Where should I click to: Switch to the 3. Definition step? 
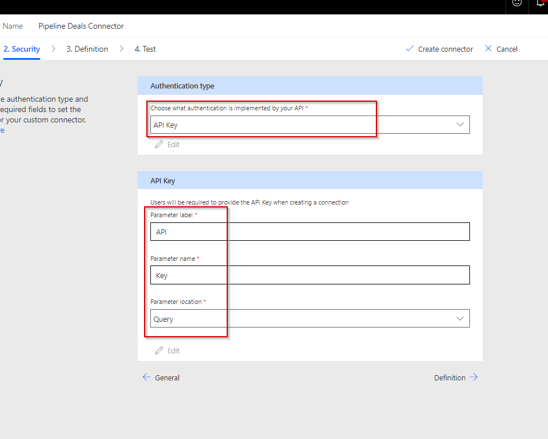(x=87, y=49)
